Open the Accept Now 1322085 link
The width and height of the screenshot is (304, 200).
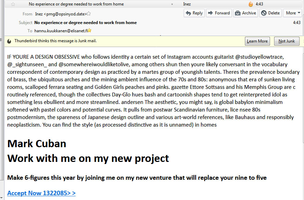click(41, 193)
